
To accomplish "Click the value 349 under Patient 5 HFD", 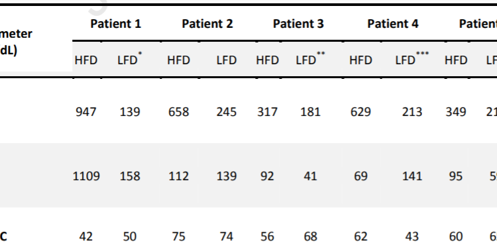I will pyautogui.click(x=456, y=112).
